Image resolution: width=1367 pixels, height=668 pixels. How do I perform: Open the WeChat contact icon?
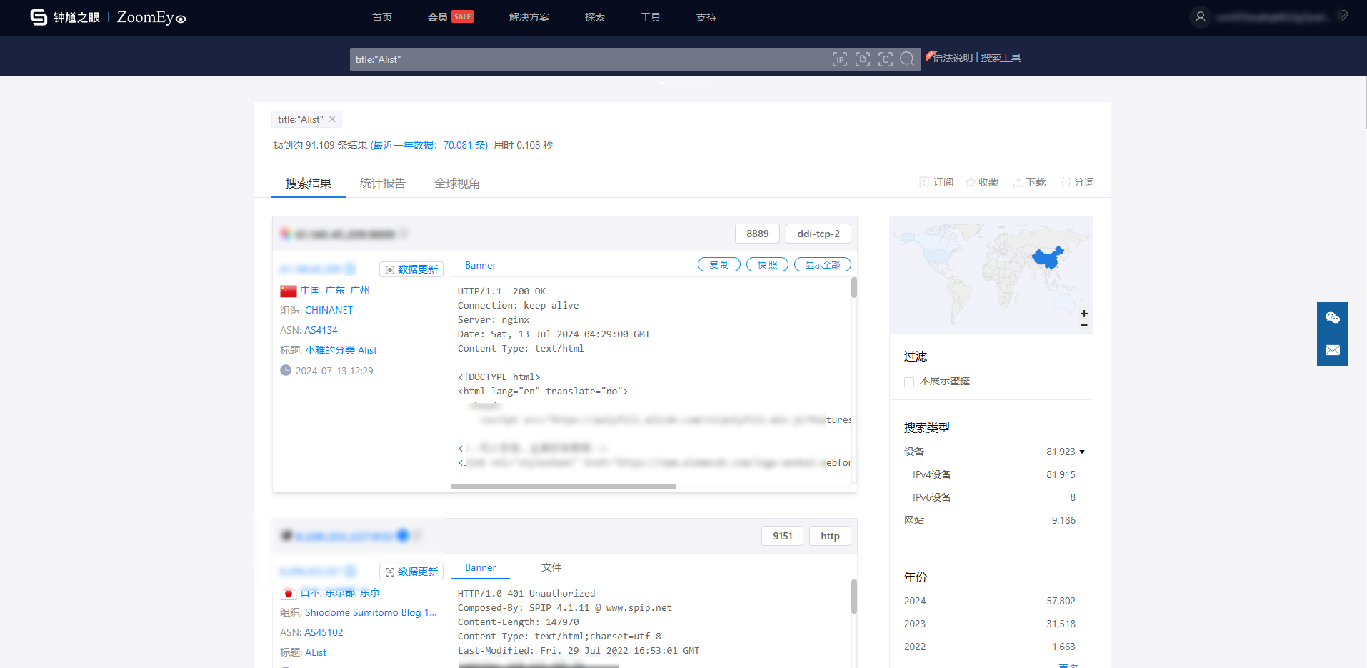click(1333, 318)
